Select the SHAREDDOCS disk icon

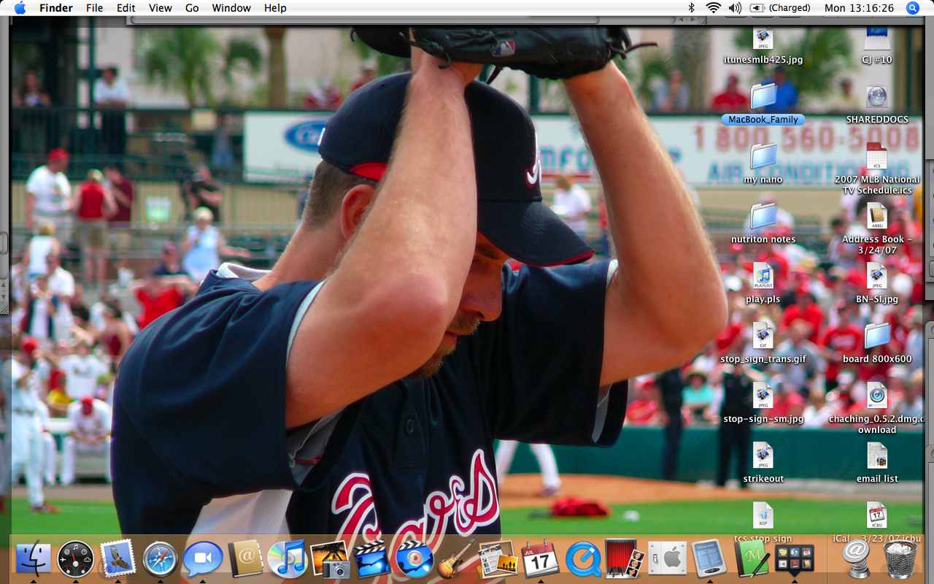pos(877,104)
